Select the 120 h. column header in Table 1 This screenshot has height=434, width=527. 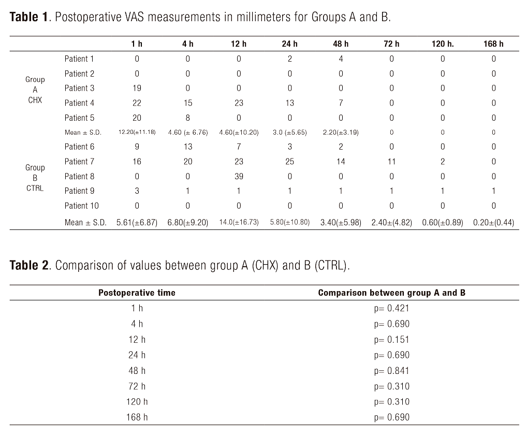[x=442, y=44]
